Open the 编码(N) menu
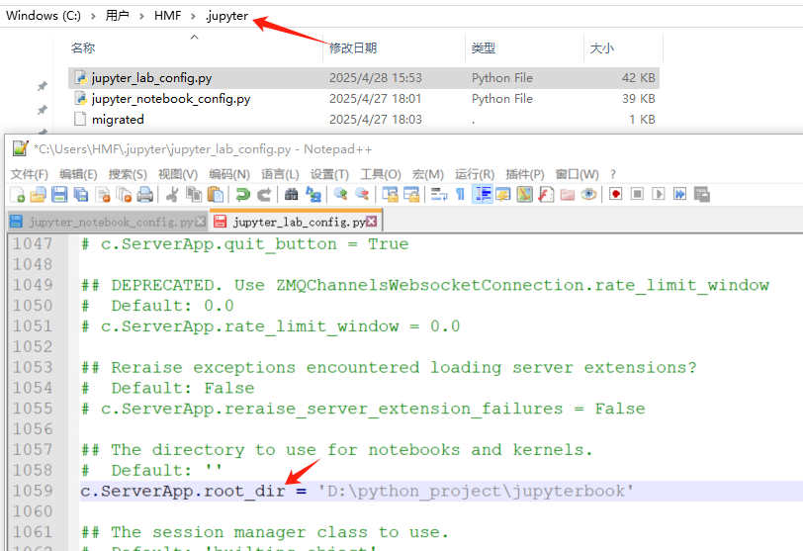The width and height of the screenshot is (803, 551). coord(228,175)
